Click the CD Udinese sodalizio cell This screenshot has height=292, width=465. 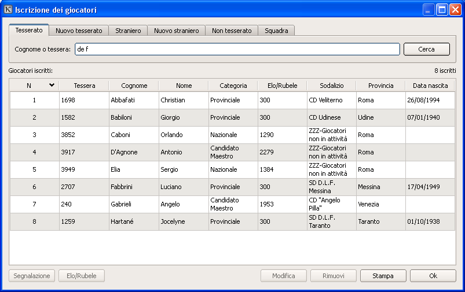(x=332, y=117)
